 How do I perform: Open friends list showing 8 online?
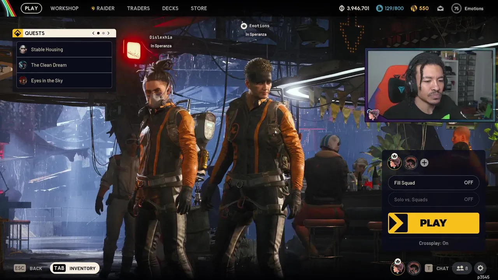[x=462, y=268]
